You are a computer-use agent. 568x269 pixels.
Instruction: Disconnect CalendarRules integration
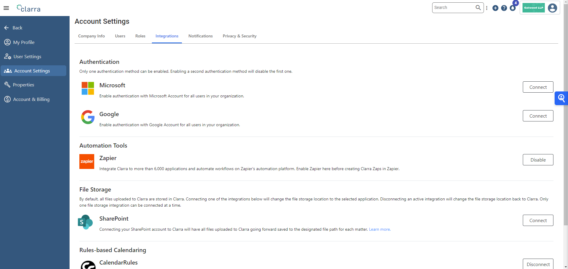coord(538,264)
